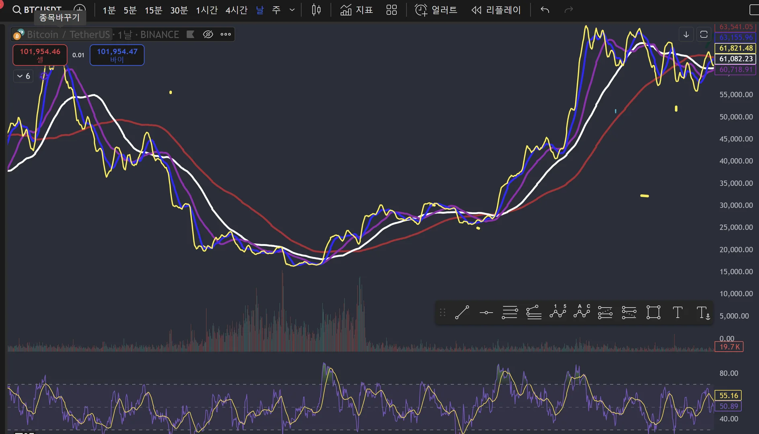This screenshot has height=434, width=759.
Task: Select the horizontal line drawing tool
Action: click(x=486, y=312)
